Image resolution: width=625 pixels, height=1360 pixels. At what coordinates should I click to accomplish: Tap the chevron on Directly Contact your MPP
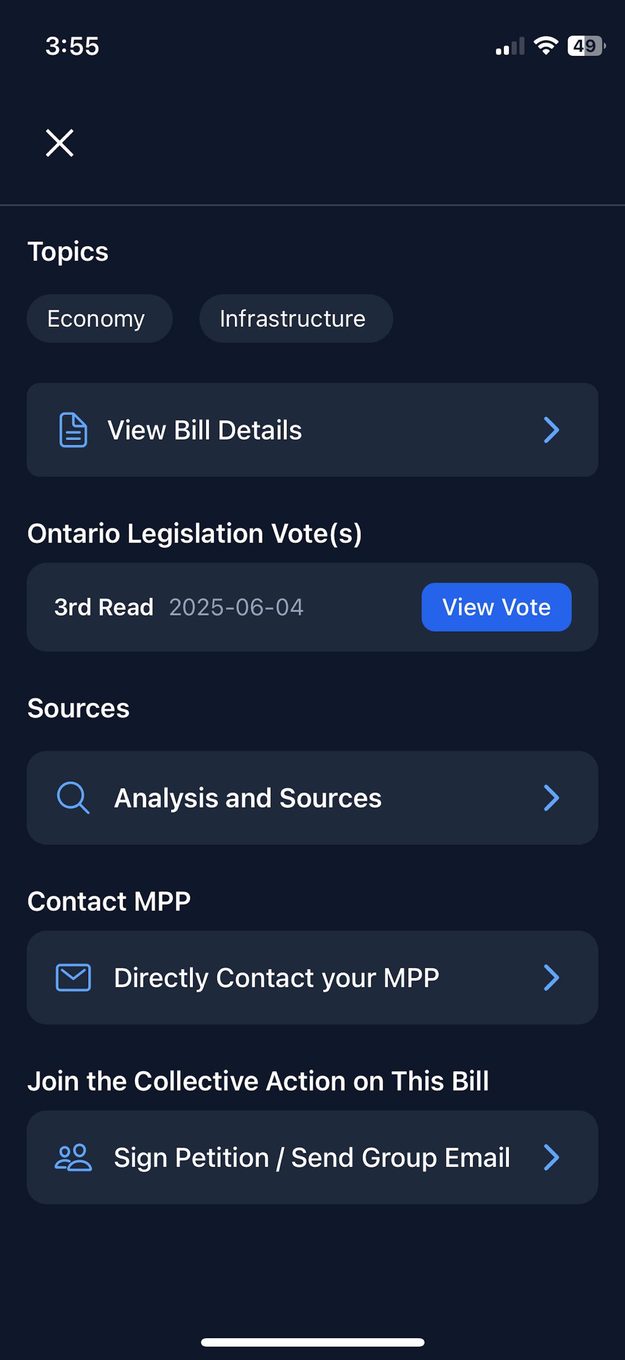click(551, 978)
